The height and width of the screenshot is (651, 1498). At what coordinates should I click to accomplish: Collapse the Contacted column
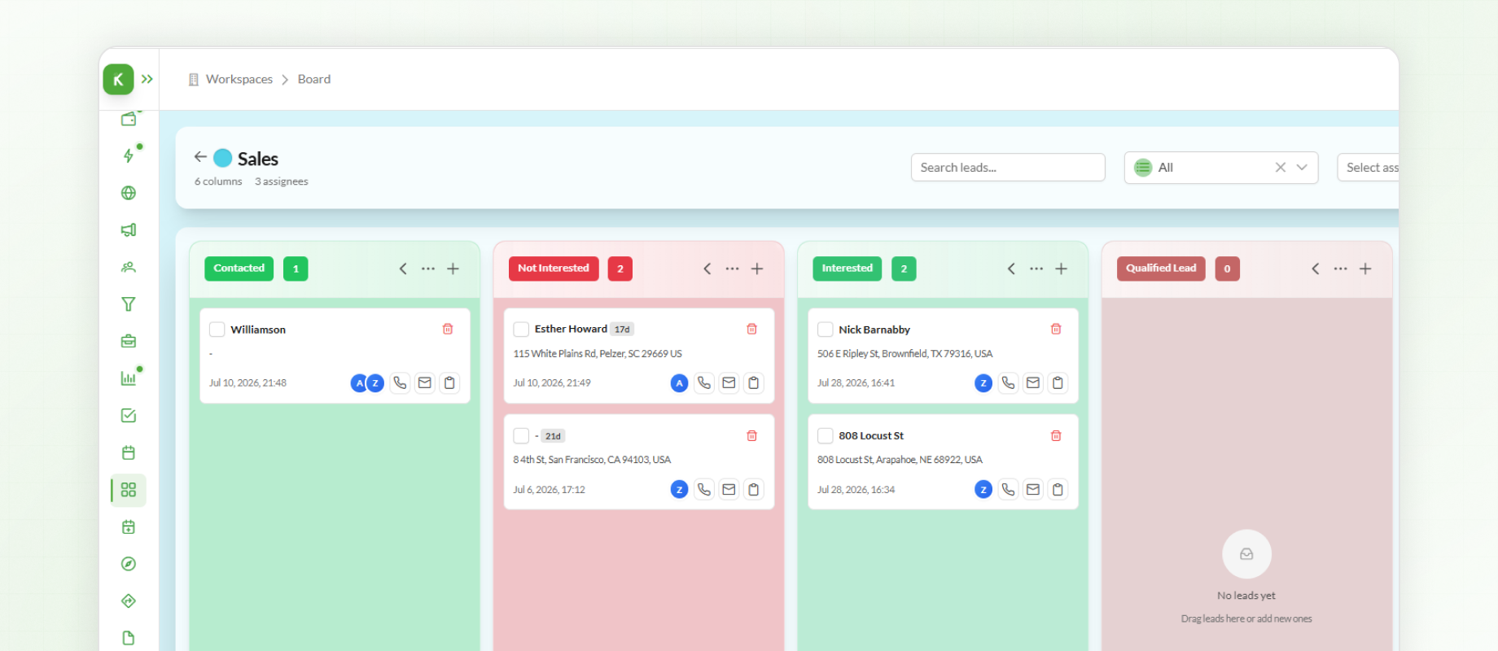tap(403, 269)
